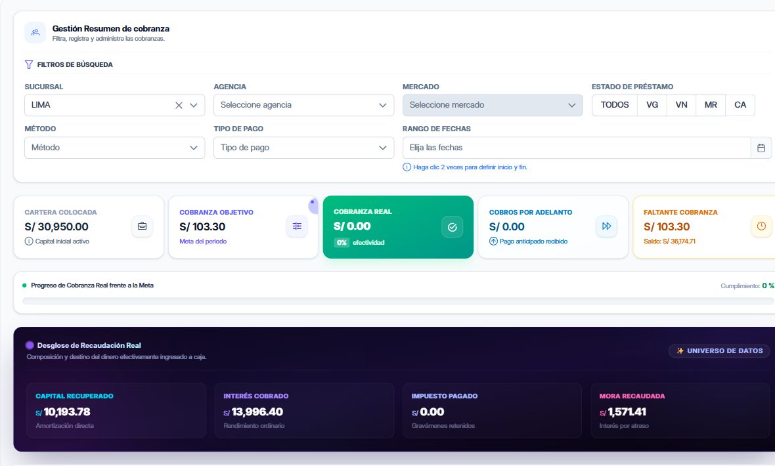The width and height of the screenshot is (775, 466).
Task: Click the info icon next to the date hint
Action: pyautogui.click(x=407, y=167)
